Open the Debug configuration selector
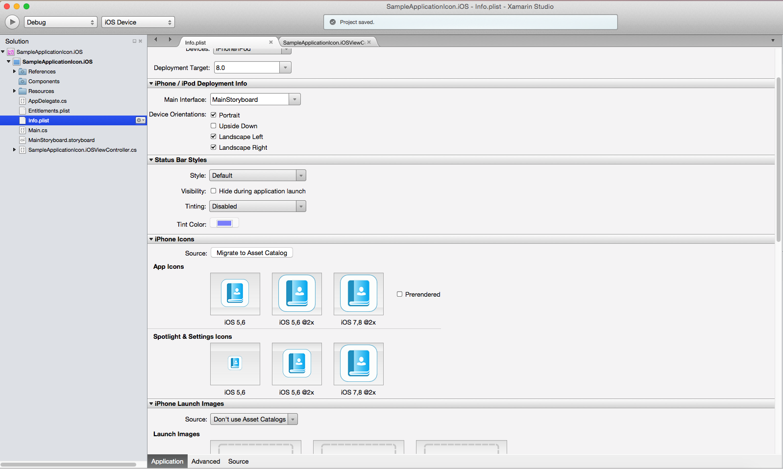Screen dimensions: 783x469 tap(60, 22)
